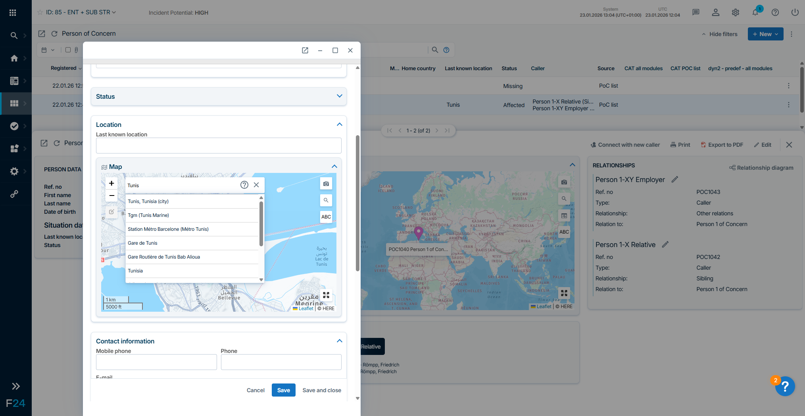Click the help icon in map search box
Viewport: 805px width, 416px height.
tap(244, 185)
